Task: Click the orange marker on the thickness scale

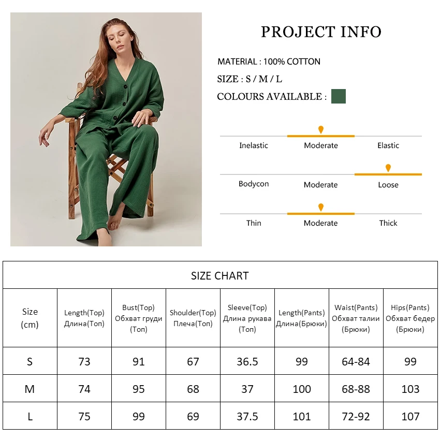Action: [x=321, y=207]
